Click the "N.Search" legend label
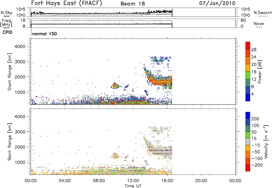272x188 pixels. 262,13
